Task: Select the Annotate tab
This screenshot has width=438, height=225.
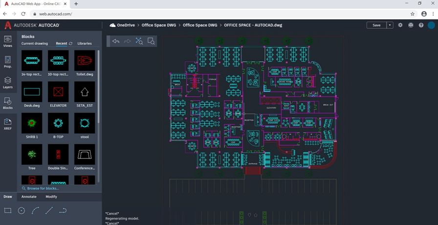Action: pyautogui.click(x=29, y=197)
